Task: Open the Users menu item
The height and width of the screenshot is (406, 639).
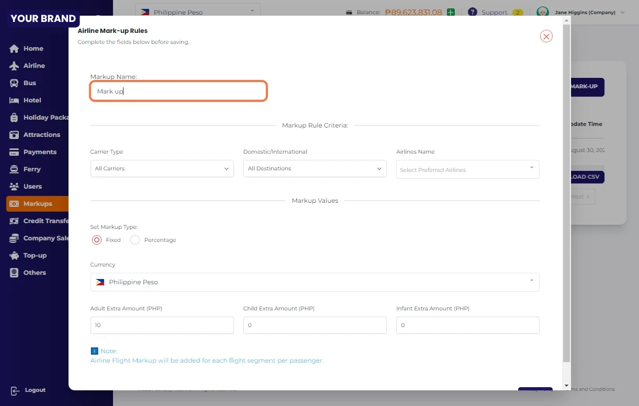Action: 32,187
